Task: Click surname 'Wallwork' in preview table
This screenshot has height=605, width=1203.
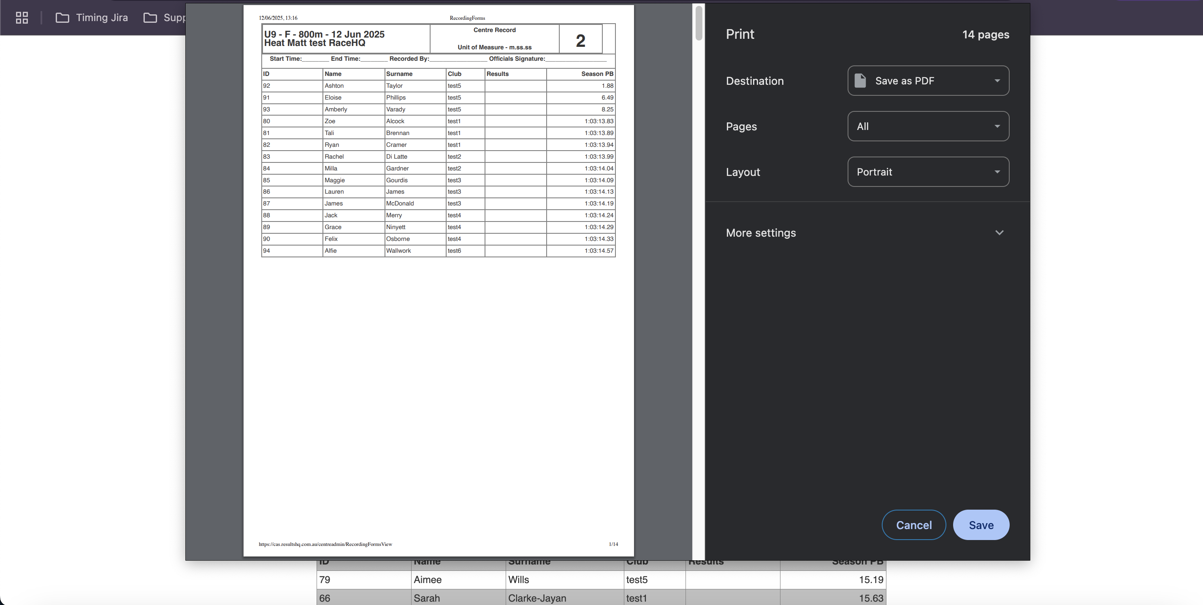Action: [x=398, y=251]
